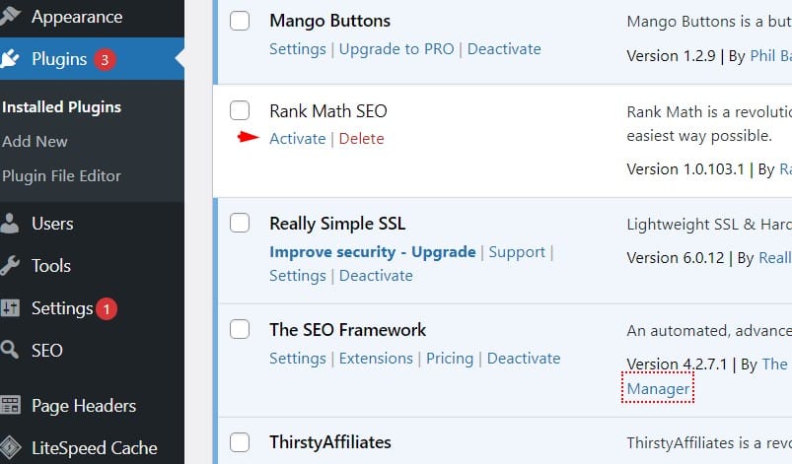Open the Add New submenu item
This screenshot has width=792, height=464.
35,141
